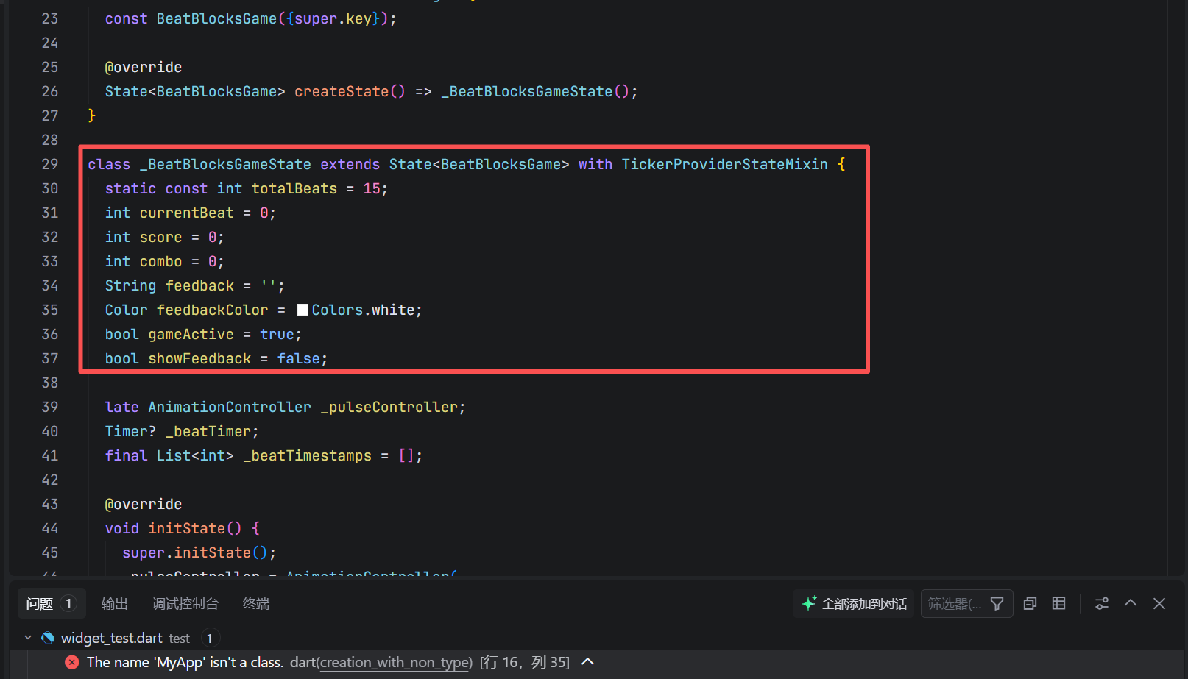Image resolution: width=1188 pixels, height=679 pixels.
Task: Click the showFeedback variable name
Action: [199, 358]
